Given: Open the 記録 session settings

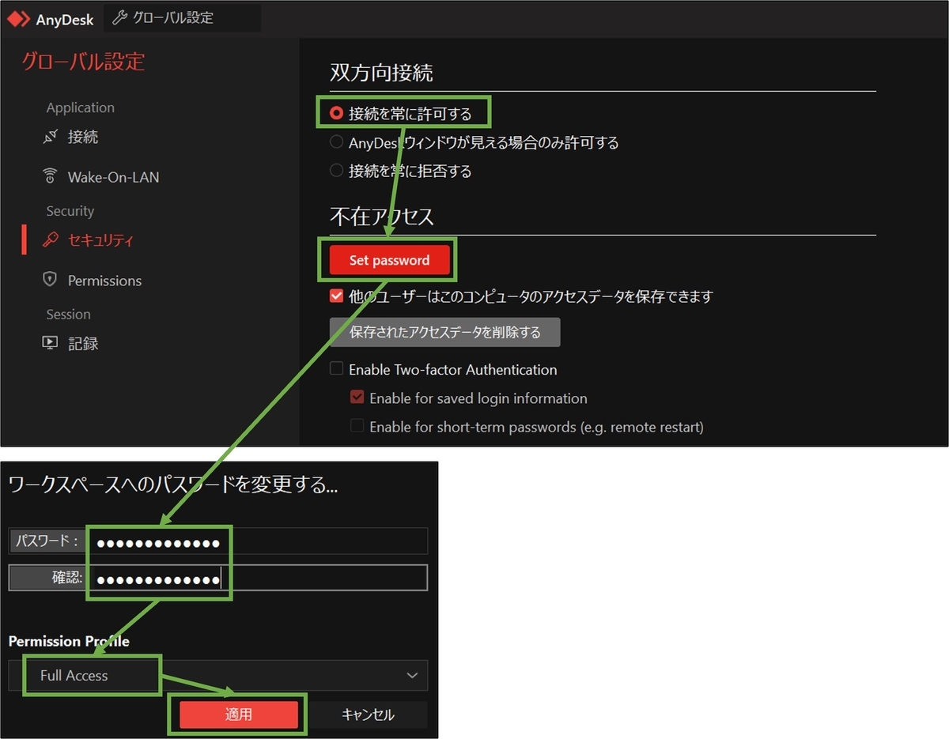Looking at the screenshot, I should pyautogui.click(x=83, y=344).
